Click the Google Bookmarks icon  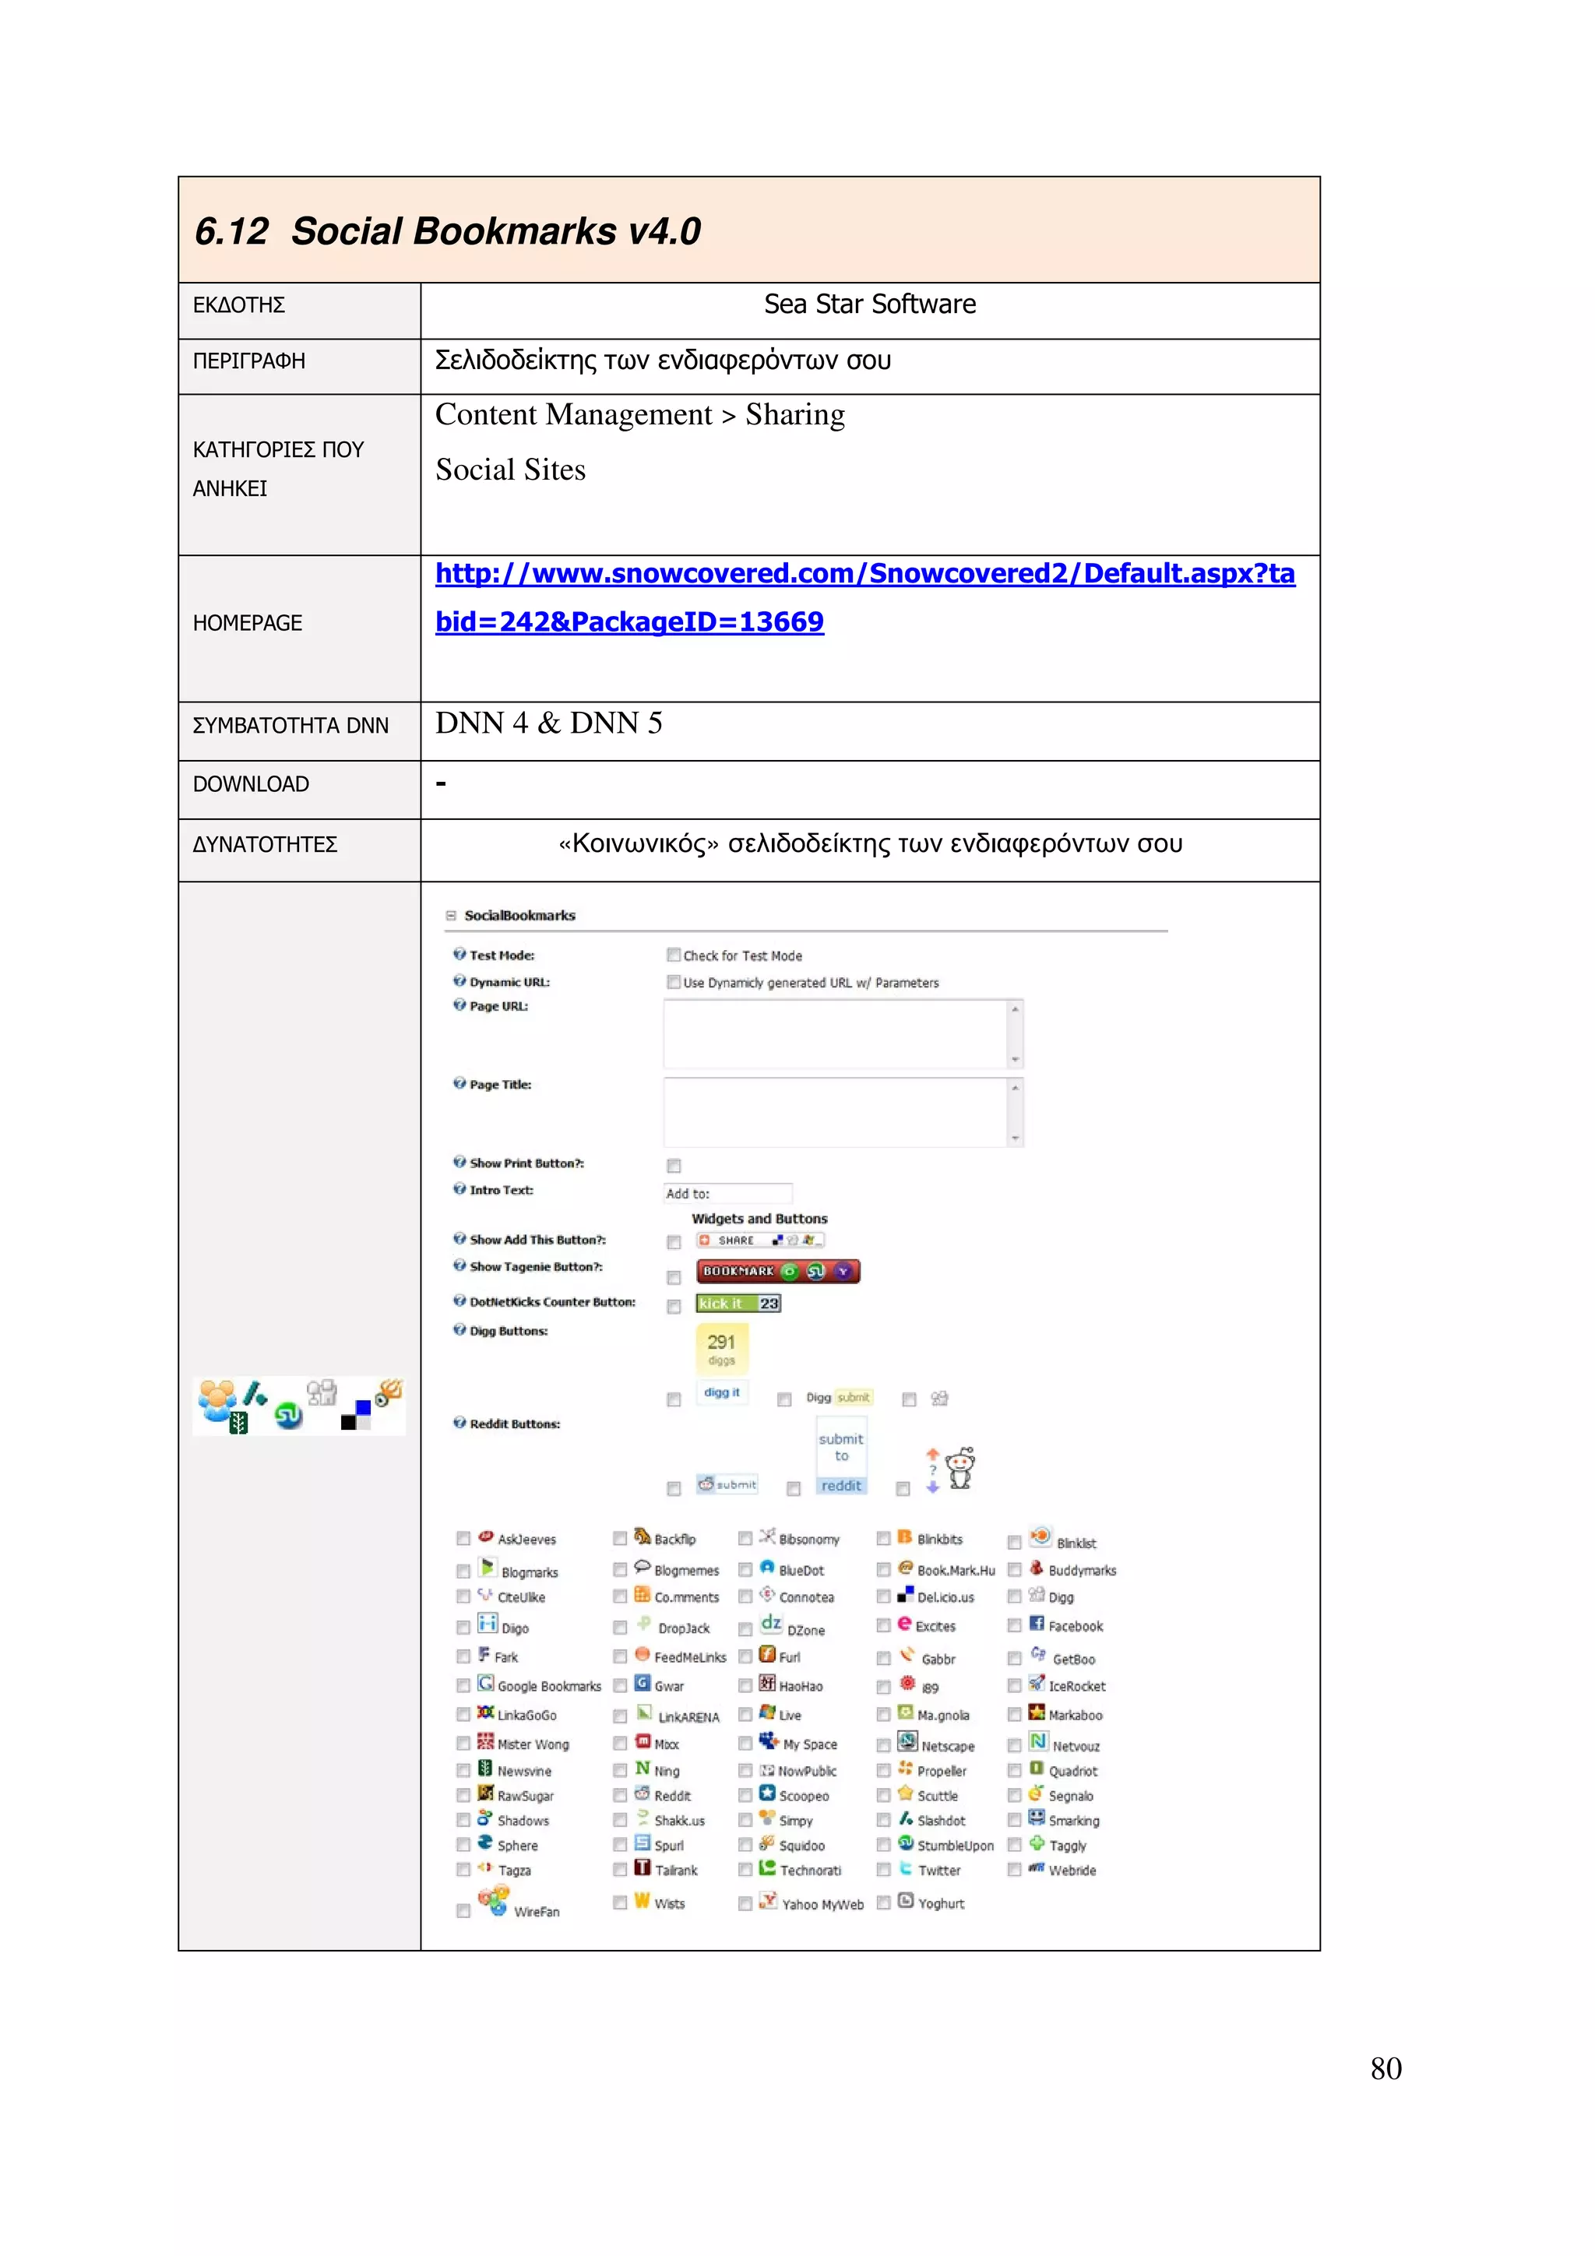(x=487, y=1683)
